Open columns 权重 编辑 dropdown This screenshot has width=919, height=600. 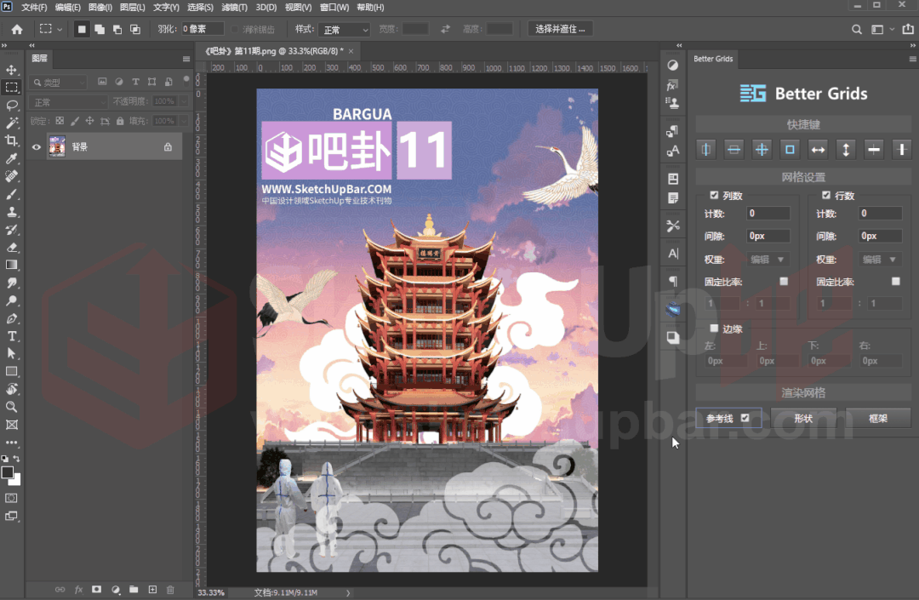pos(768,259)
